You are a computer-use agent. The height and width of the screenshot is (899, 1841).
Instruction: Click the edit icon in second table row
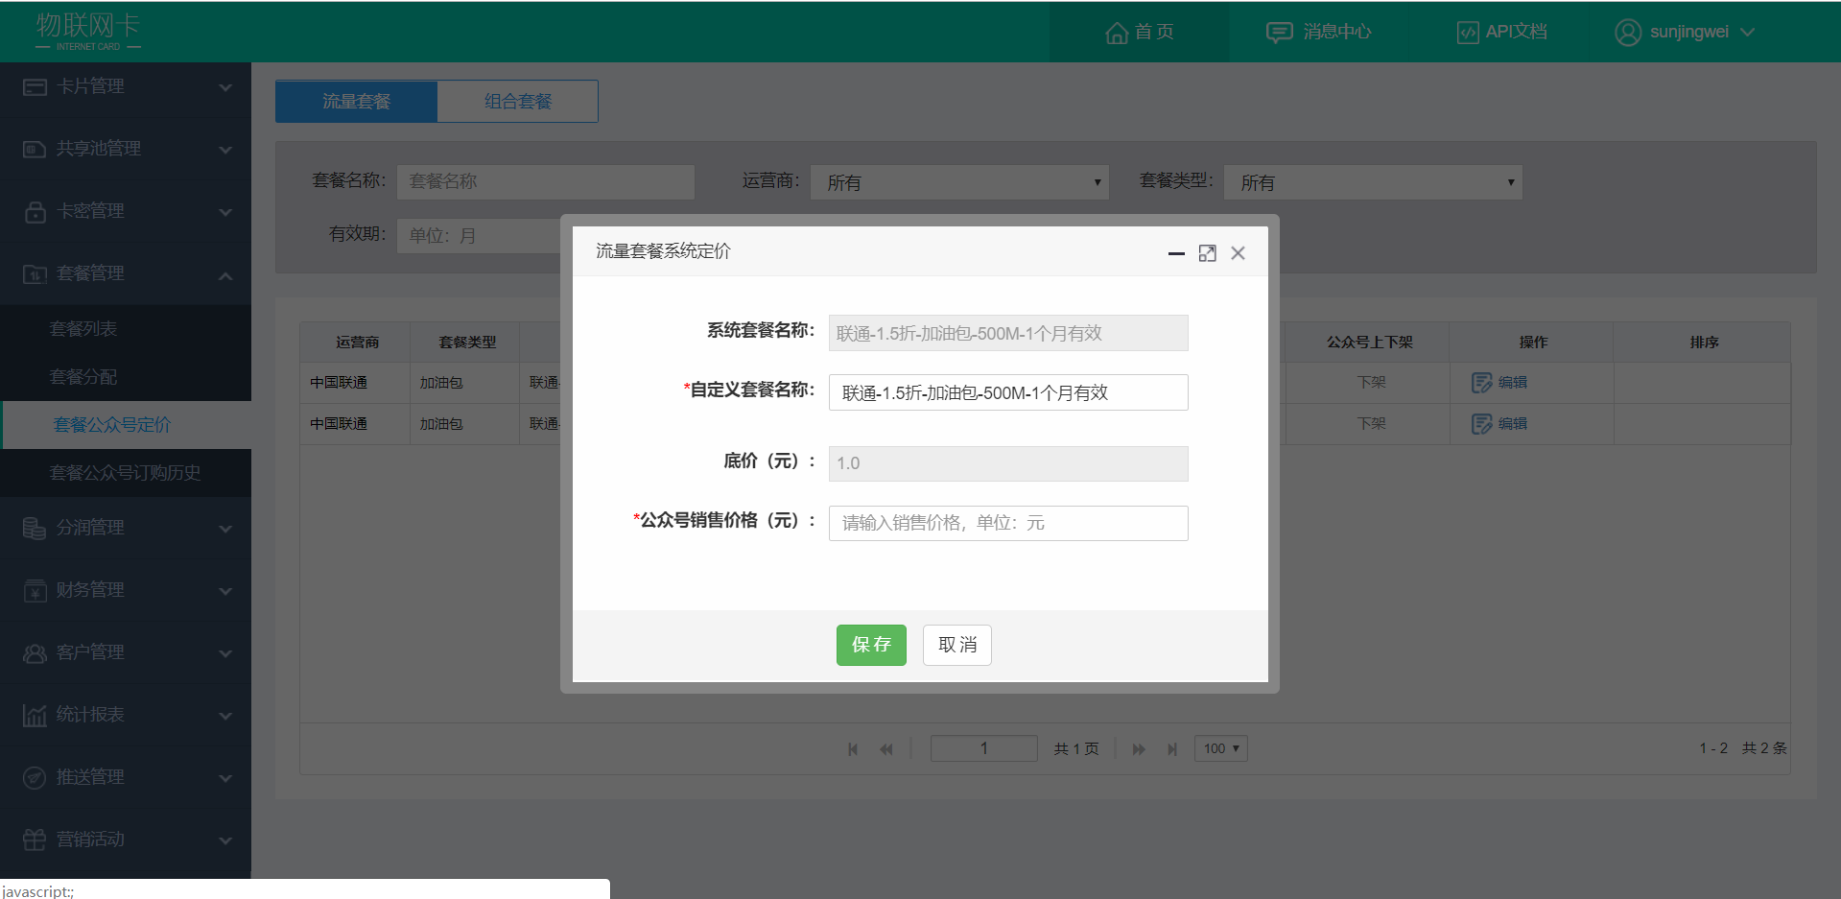pos(1481,424)
